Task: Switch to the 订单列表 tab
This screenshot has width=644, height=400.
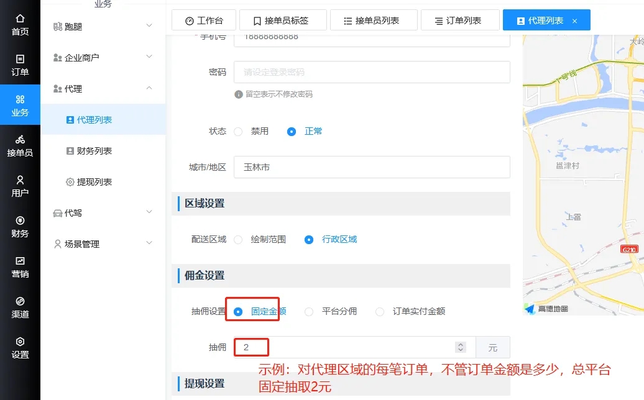Action: pyautogui.click(x=459, y=20)
